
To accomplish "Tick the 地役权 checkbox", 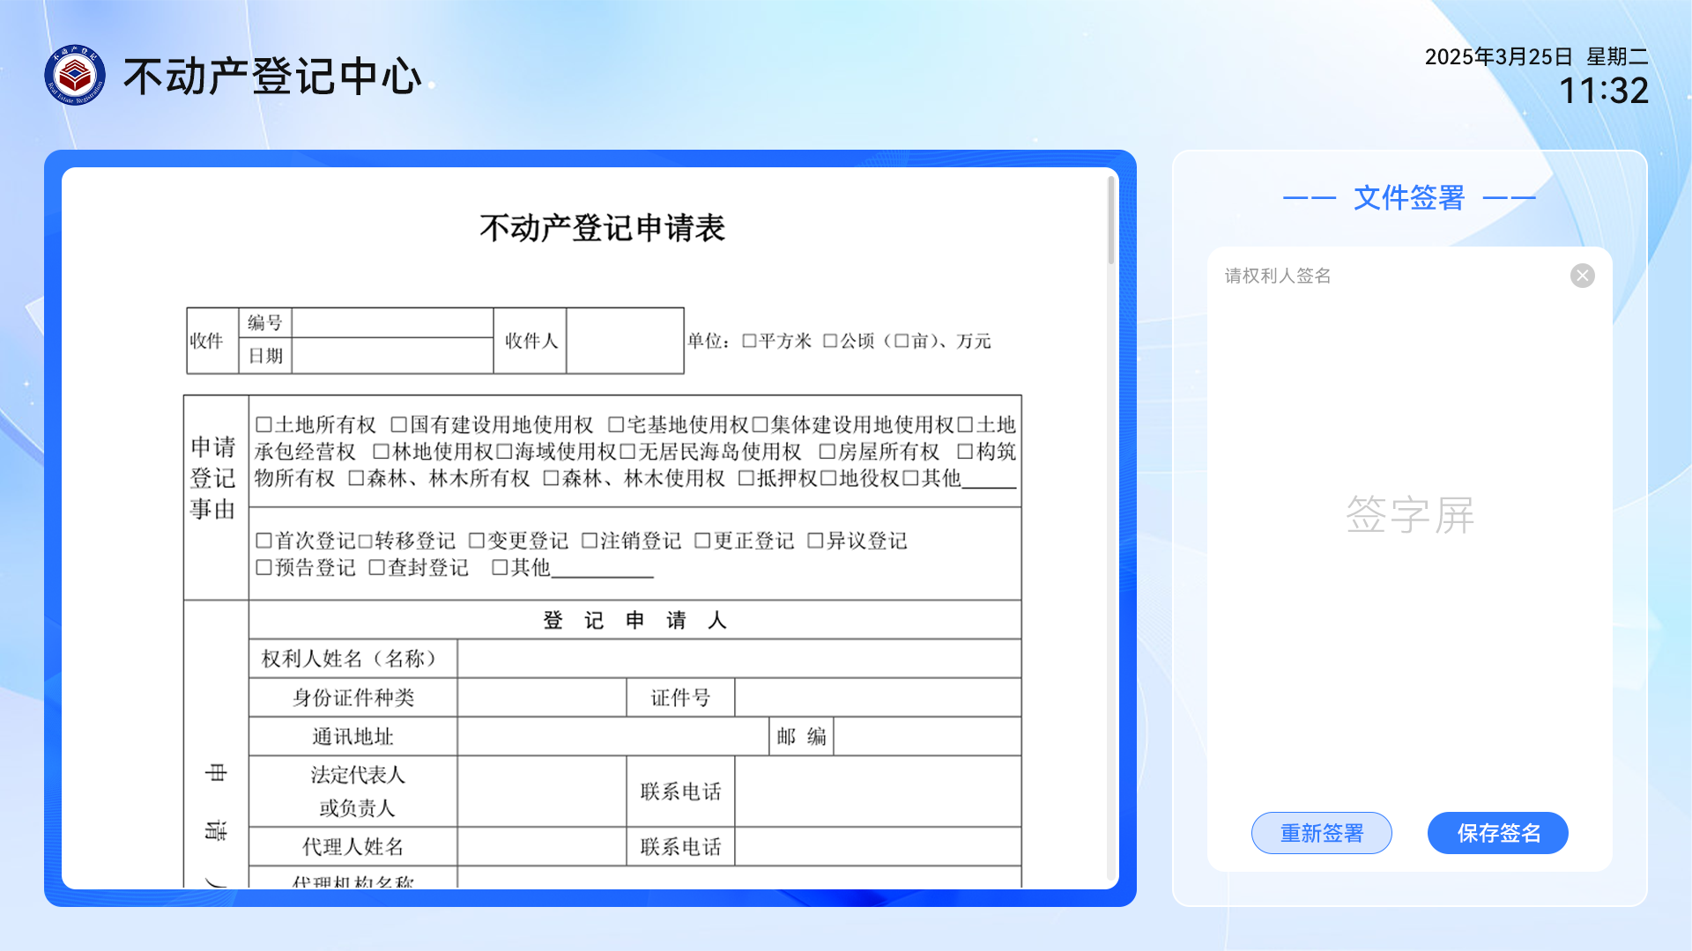I will pos(828,478).
